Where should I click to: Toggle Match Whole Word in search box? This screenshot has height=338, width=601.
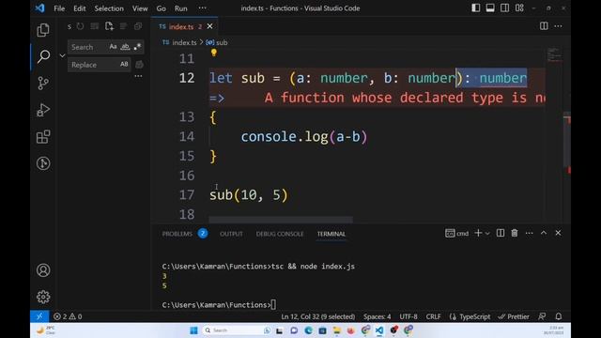(x=125, y=47)
